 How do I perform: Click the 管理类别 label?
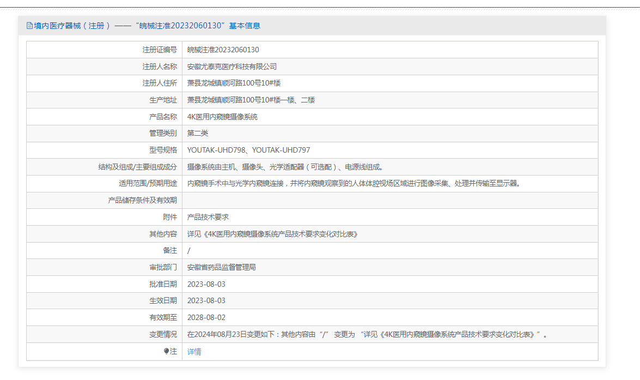[163, 133]
